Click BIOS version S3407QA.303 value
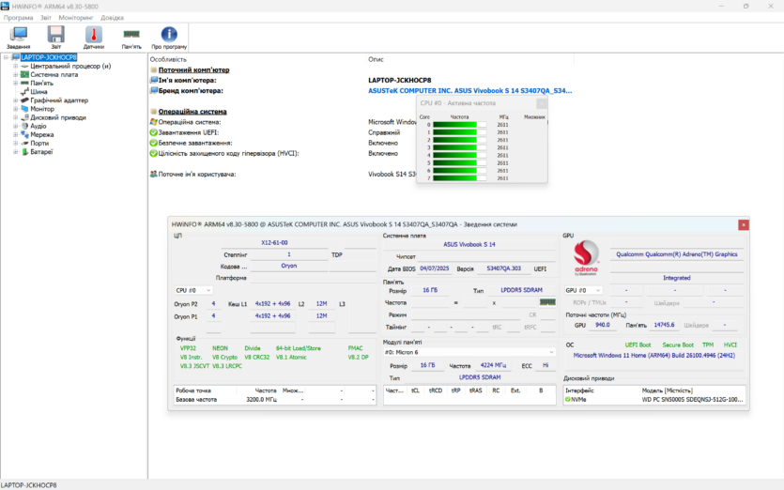Image resolution: width=784 pixels, height=490 pixels. coord(503,268)
